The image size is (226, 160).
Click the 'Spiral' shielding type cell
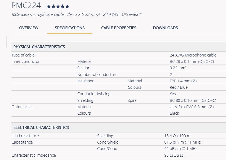point(132,100)
